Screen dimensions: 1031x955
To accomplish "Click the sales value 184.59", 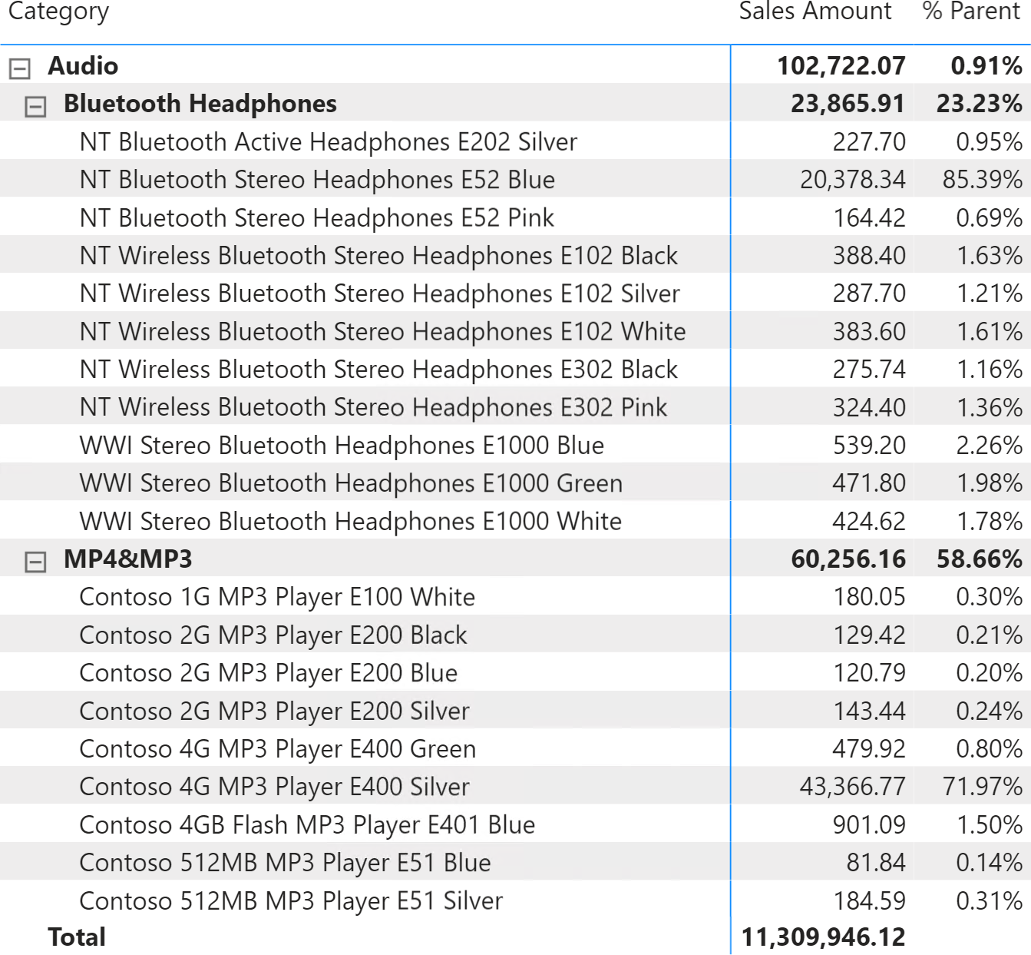I will (870, 901).
